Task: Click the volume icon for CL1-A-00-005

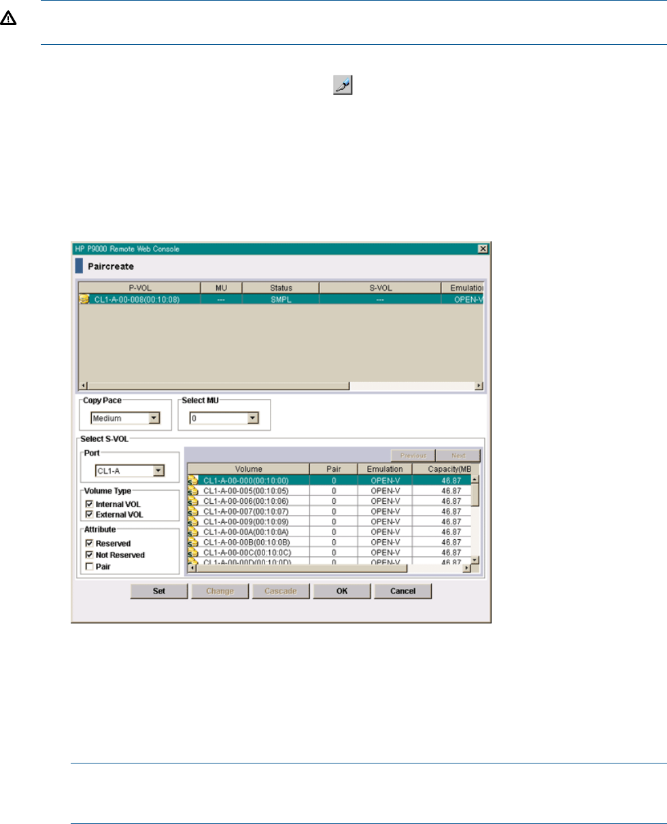Action: point(192,491)
